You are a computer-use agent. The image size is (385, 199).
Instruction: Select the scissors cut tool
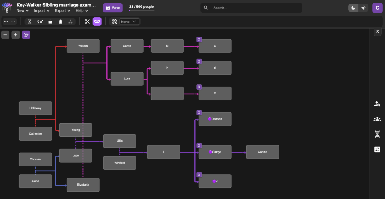click(87, 22)
